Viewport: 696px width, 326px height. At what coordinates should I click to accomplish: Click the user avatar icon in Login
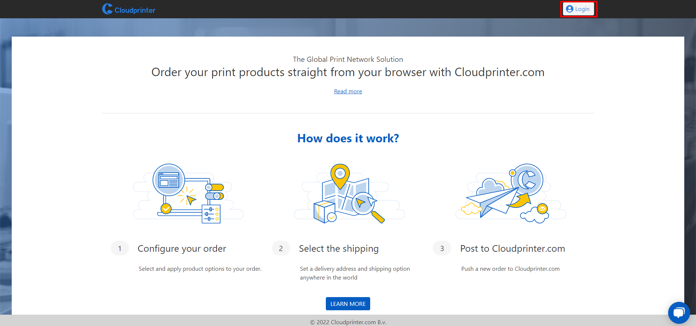[x=570, y=9]
